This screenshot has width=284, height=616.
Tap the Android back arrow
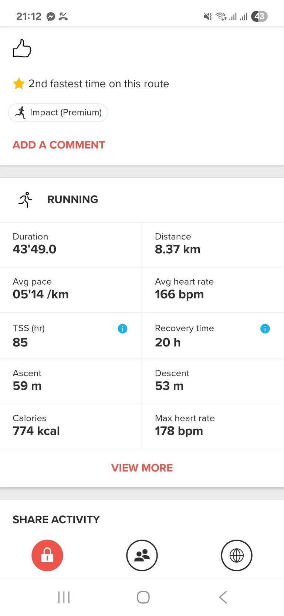(x=223, y=597)
